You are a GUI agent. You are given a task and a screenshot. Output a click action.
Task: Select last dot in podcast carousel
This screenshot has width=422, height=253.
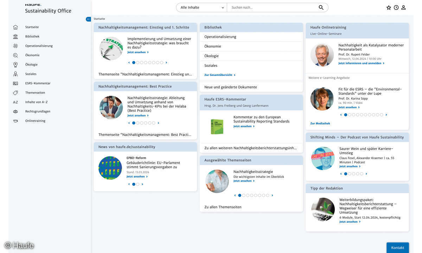click(362, 174)
